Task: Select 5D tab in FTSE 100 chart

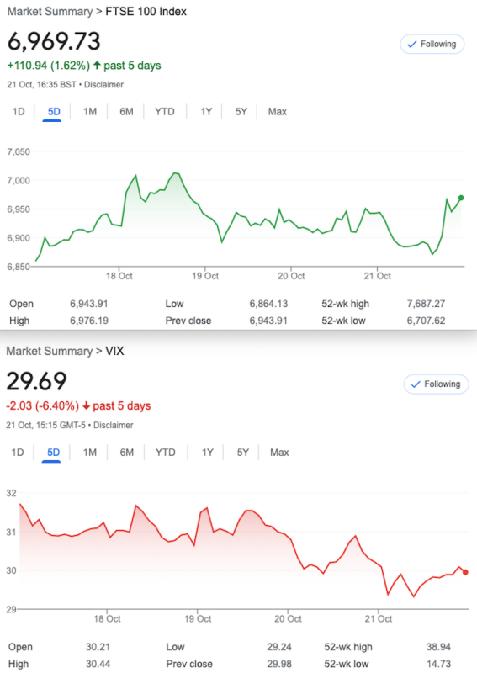Action: (x=54, y=112)
